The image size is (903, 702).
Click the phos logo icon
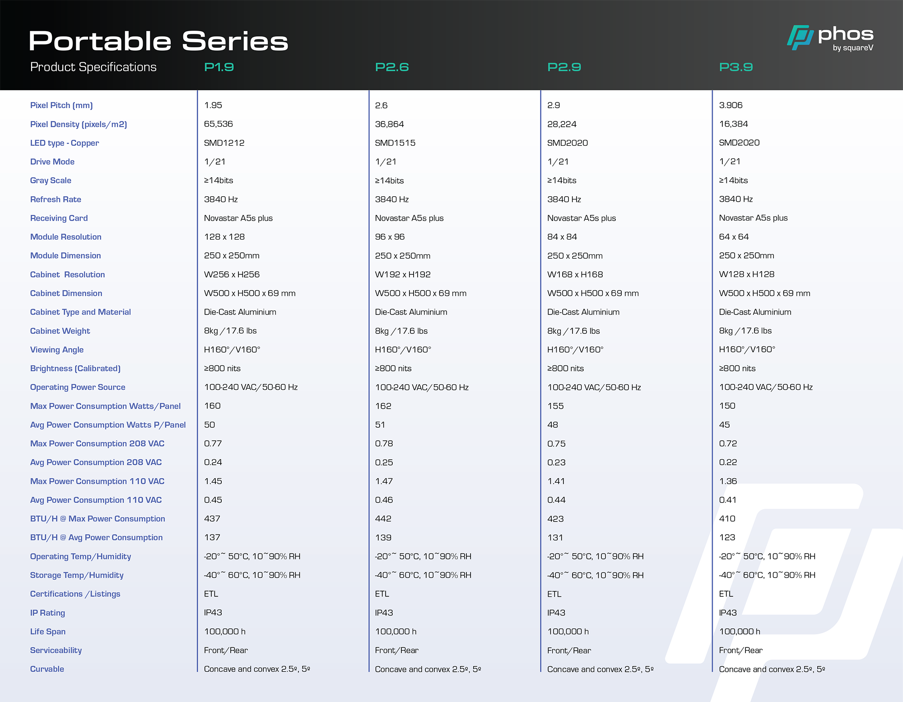click(800, 37)
